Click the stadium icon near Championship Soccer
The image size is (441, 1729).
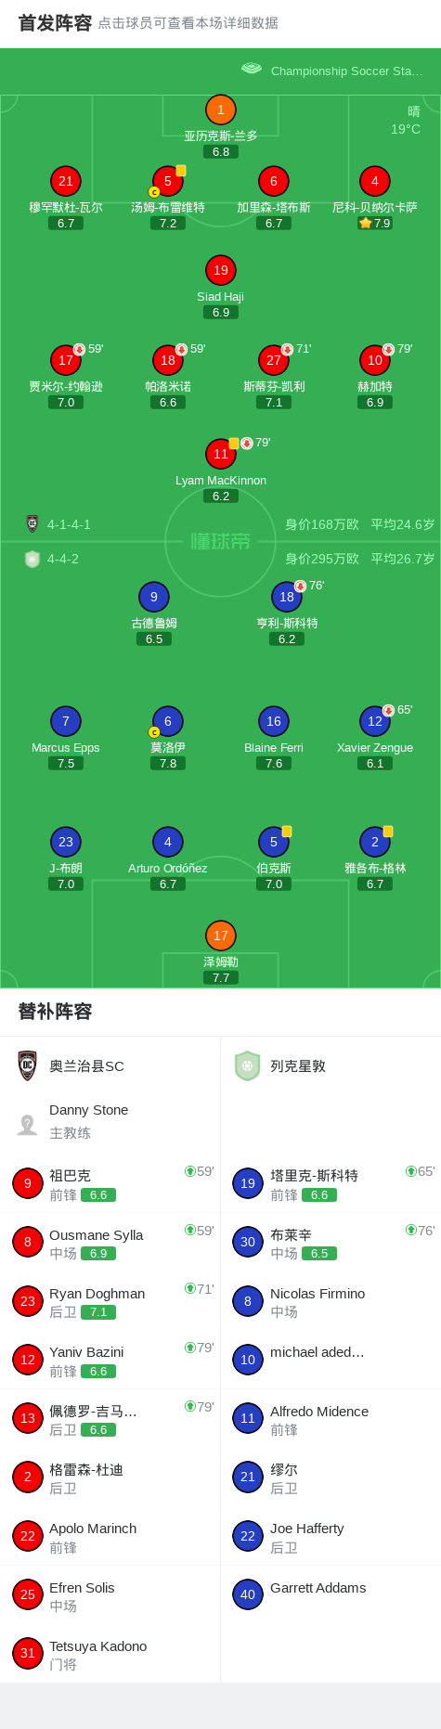coord(252,69)
